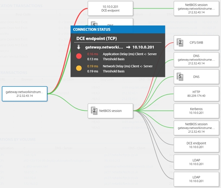221x188 pixels.
Task: Select the gateway.networkinstrum source node
Action: coord(25,94)
